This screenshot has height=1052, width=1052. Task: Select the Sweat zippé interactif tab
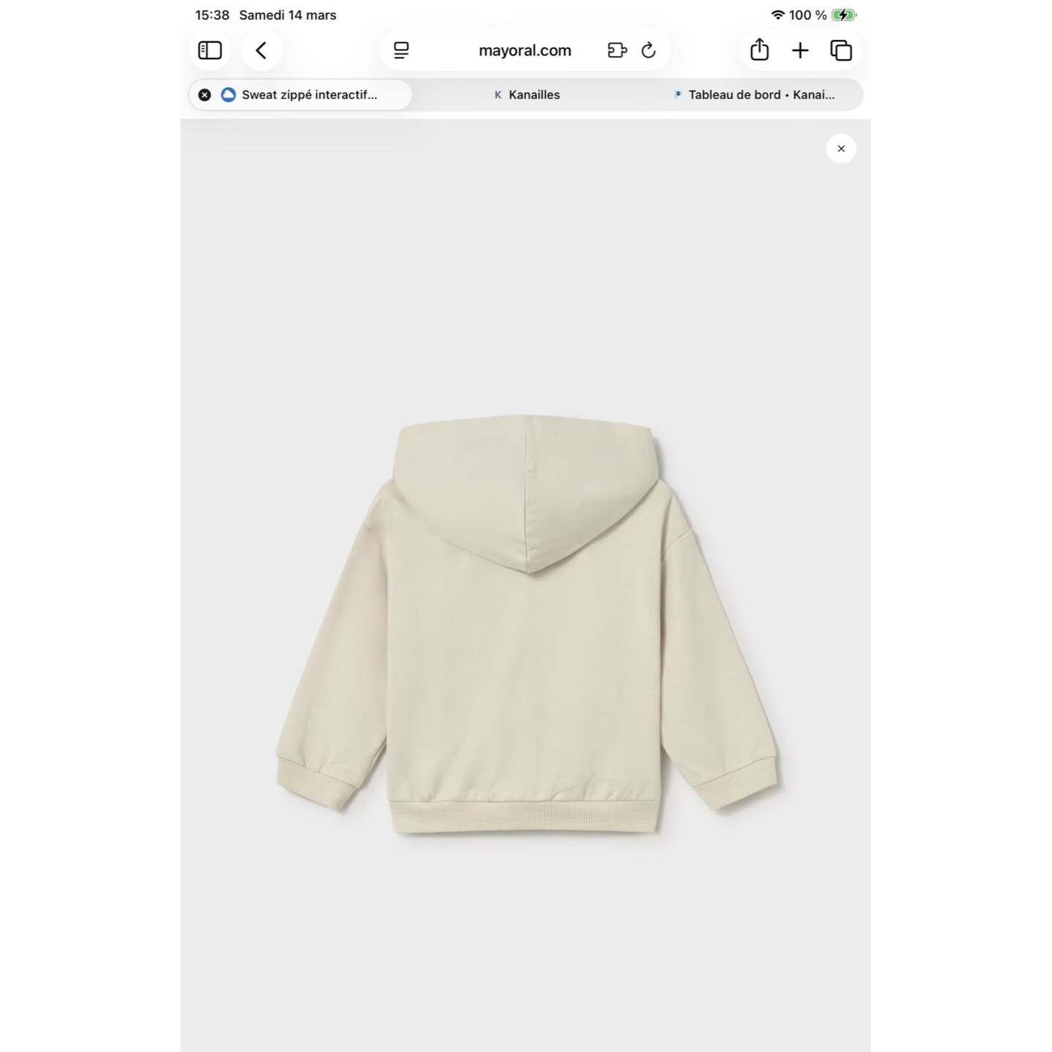[310, 95]
